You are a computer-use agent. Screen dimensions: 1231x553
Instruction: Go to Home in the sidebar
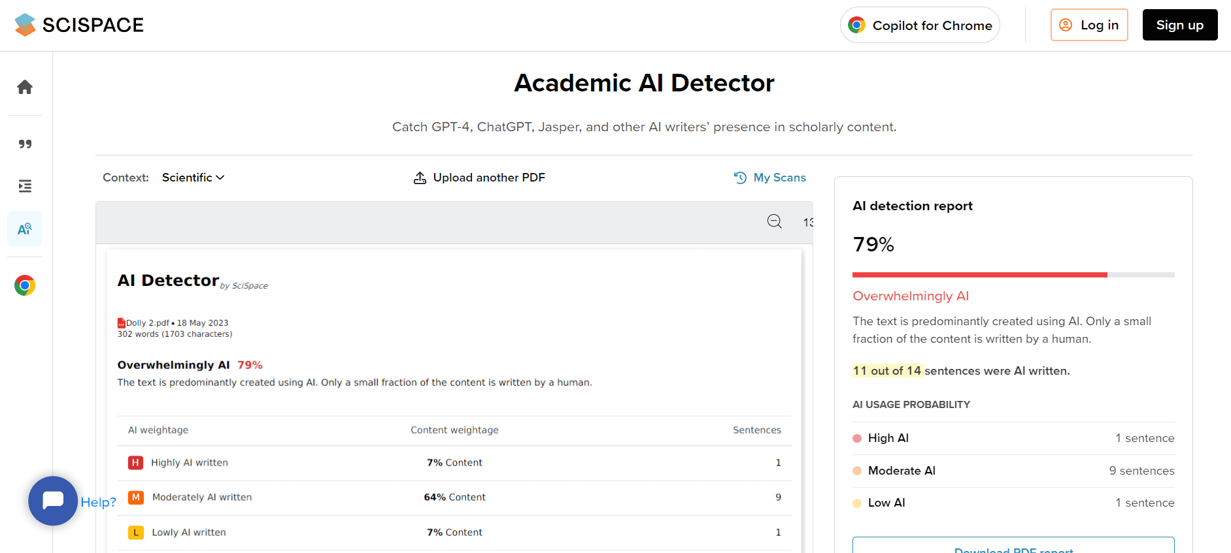[x=25, y=87]
